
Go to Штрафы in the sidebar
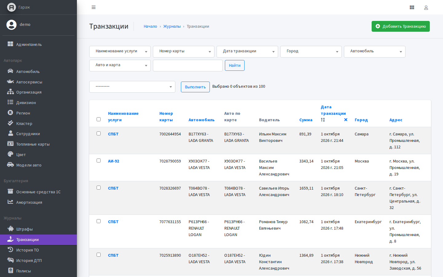38,229
